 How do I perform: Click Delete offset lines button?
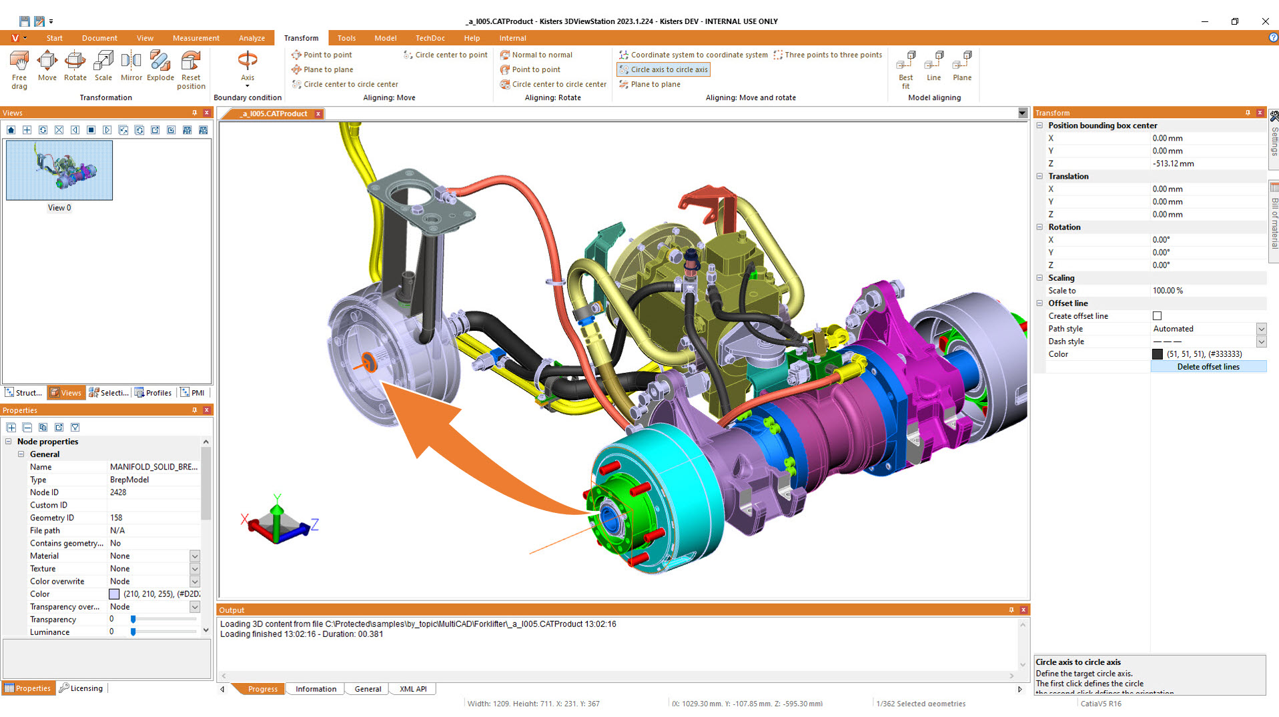coord(1208,367)
